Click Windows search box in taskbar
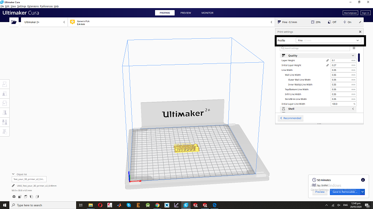 point(43,205)
